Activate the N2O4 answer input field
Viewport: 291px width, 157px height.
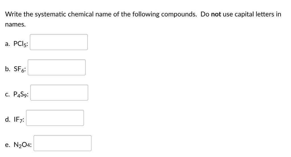click(63, 143)
